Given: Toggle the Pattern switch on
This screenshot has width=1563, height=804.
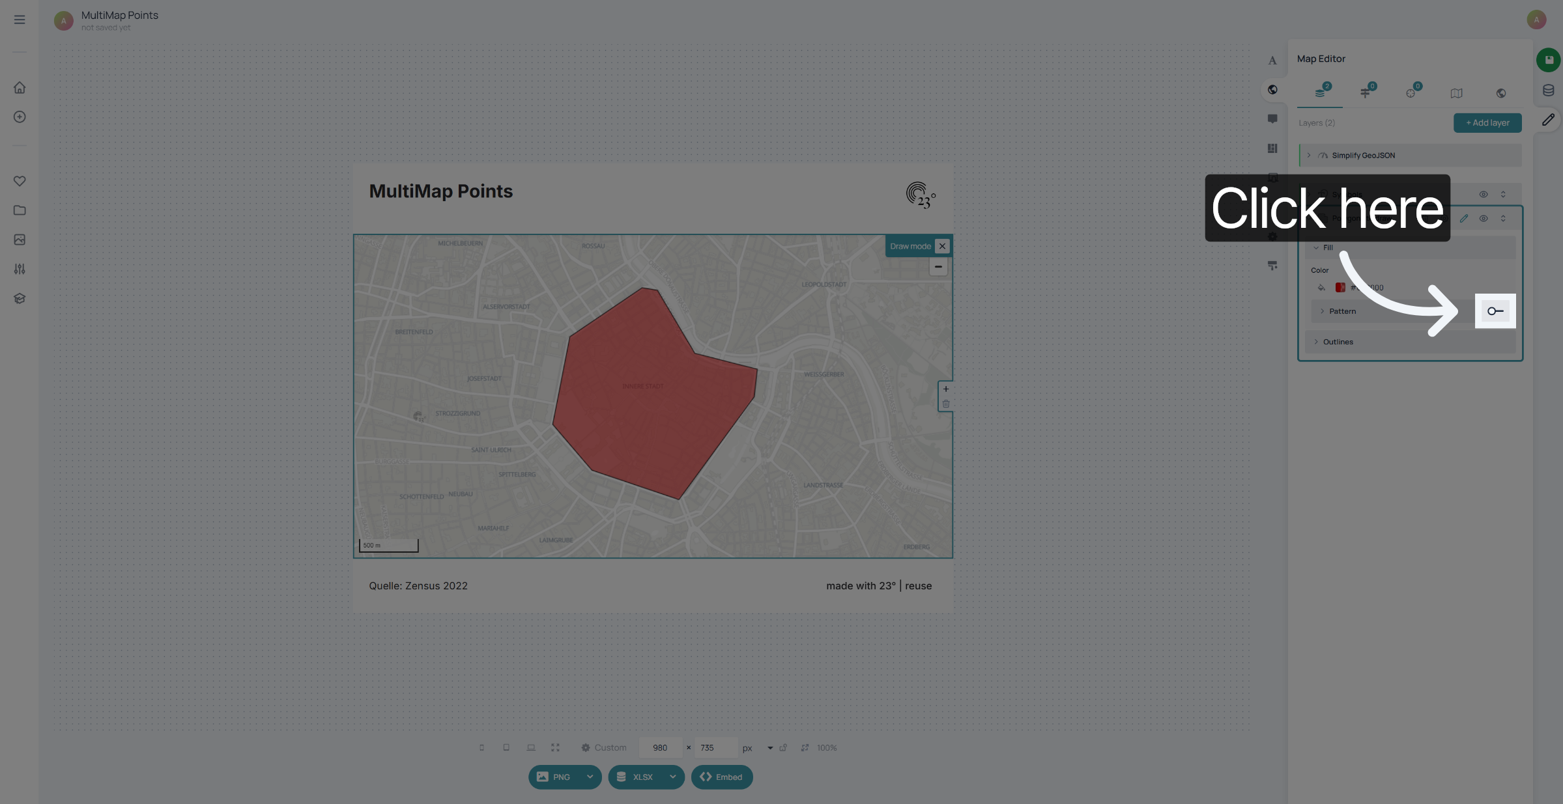Looking at the screenshot, I should [1495, 311].
